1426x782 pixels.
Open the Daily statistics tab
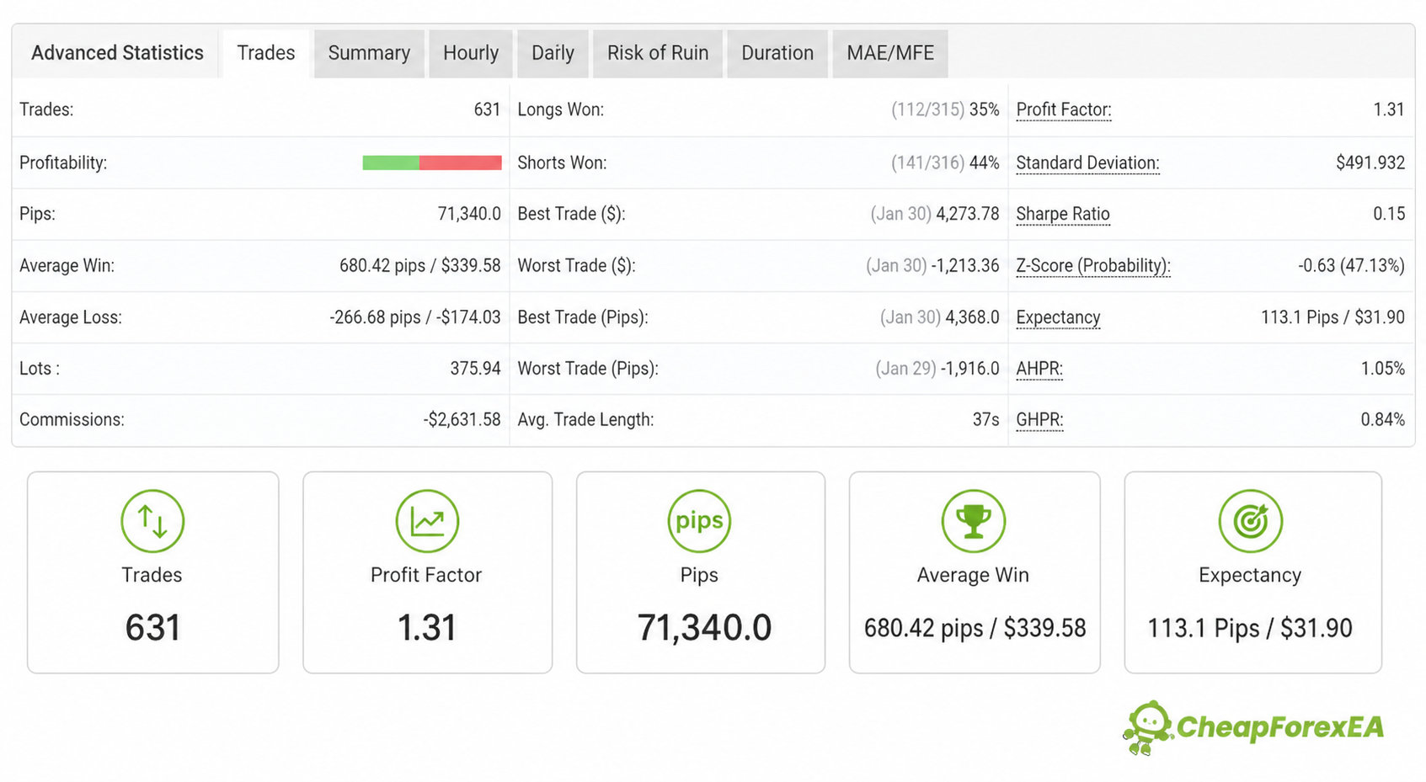(553, 53)
